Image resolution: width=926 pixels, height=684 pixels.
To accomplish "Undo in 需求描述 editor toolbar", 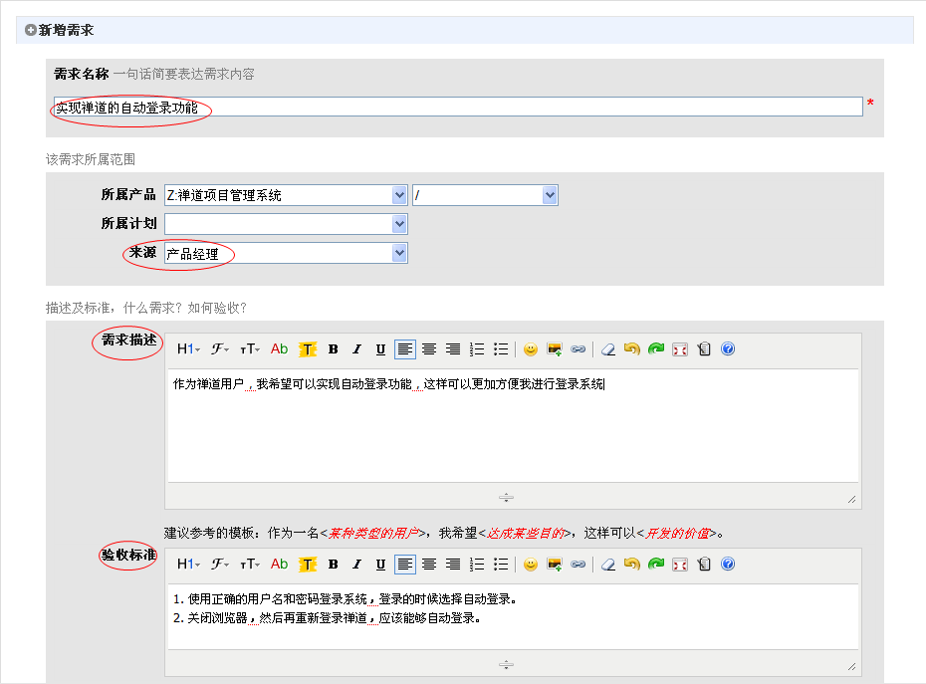I will coord(632,349).
